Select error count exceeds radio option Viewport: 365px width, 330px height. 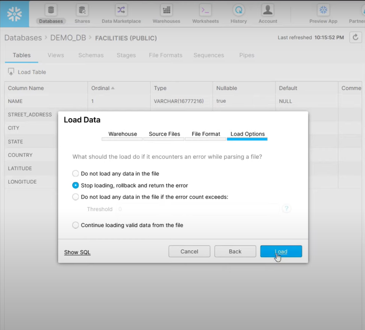(75, 197)
